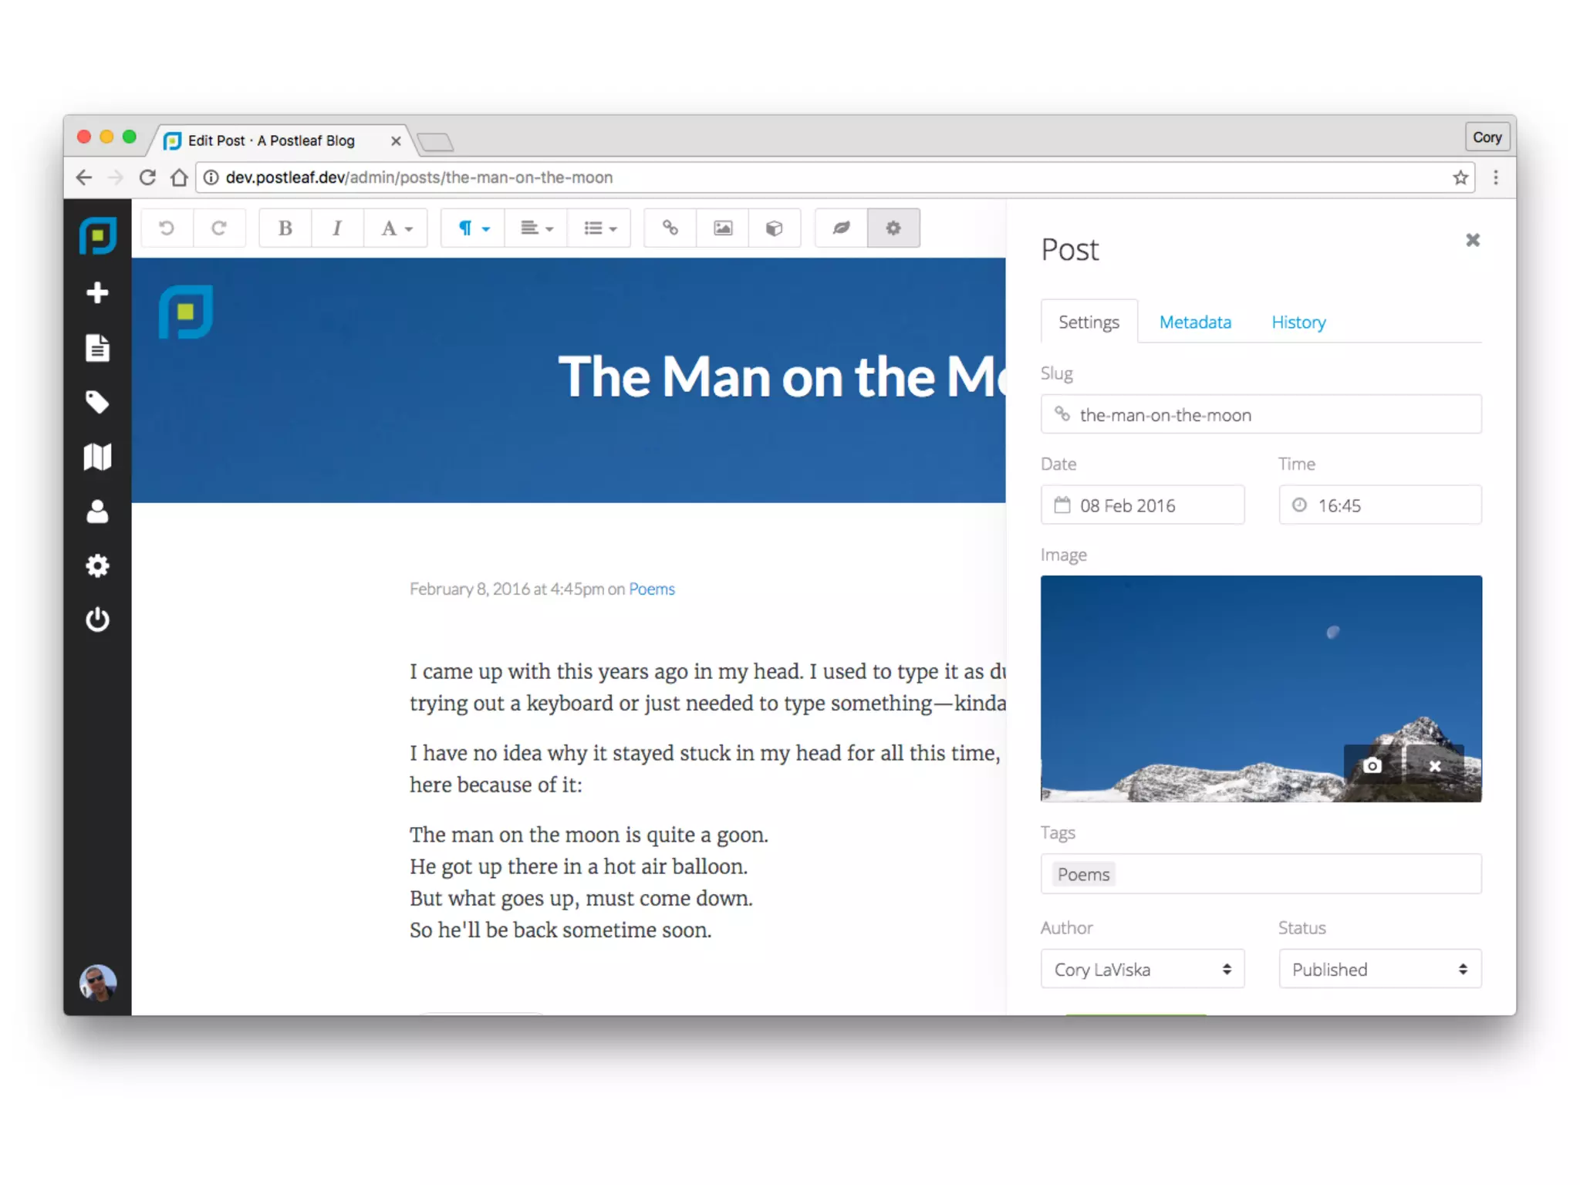Switch to the Metadata tab
The width and height of the screenshot is (1580, 1185).
click(1194, 322)
